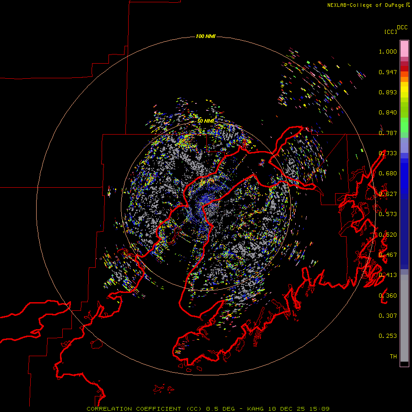The image size is (412, 412).
Task: Select the 0.307 scale value
Action: (388, 316)
